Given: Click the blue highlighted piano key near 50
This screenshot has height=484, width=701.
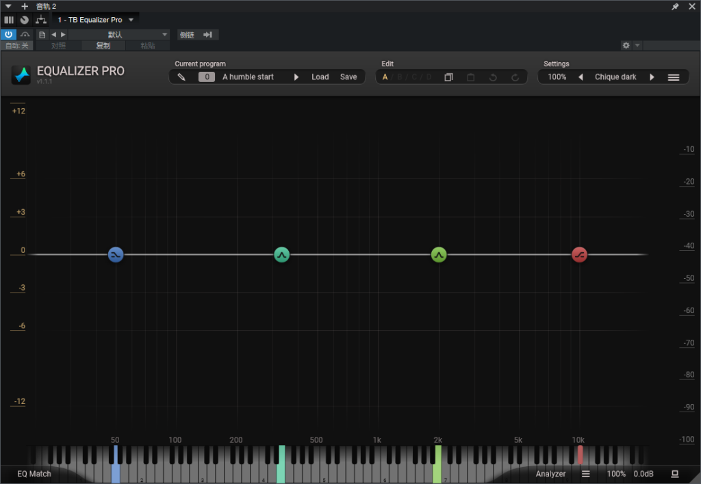Looking at the screenshot, I should click(115, 464).
